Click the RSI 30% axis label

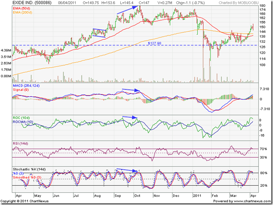tap(263, 157)
